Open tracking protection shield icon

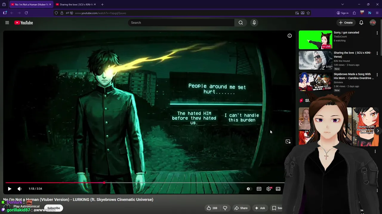[x=56, y=13]
